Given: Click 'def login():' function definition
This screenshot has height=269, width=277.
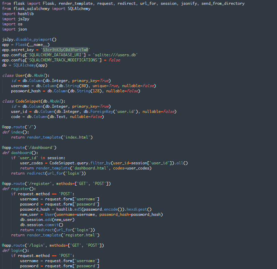Looking at the screenshot, I should [15, 250].
